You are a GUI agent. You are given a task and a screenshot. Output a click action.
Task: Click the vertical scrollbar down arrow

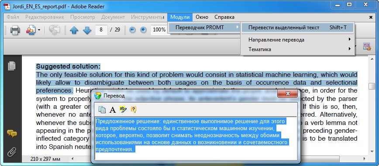(x=372, y=152)
